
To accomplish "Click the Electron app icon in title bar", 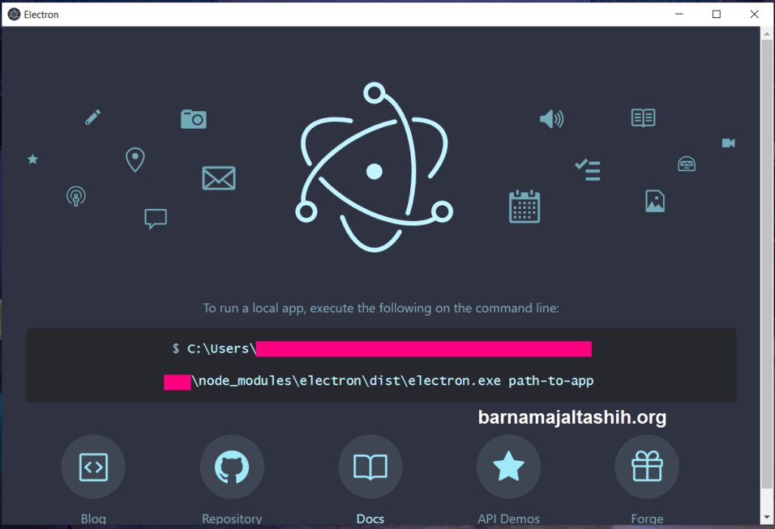I will click(14, 14).
